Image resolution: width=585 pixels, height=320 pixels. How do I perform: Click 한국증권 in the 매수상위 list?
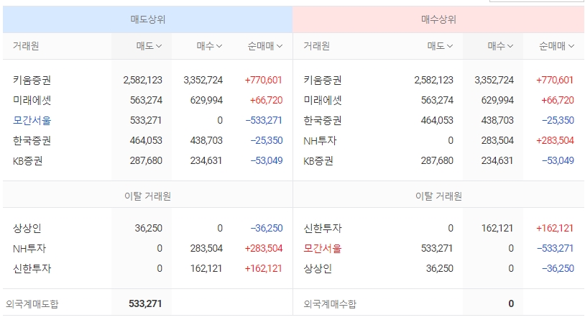coord(323,120)
